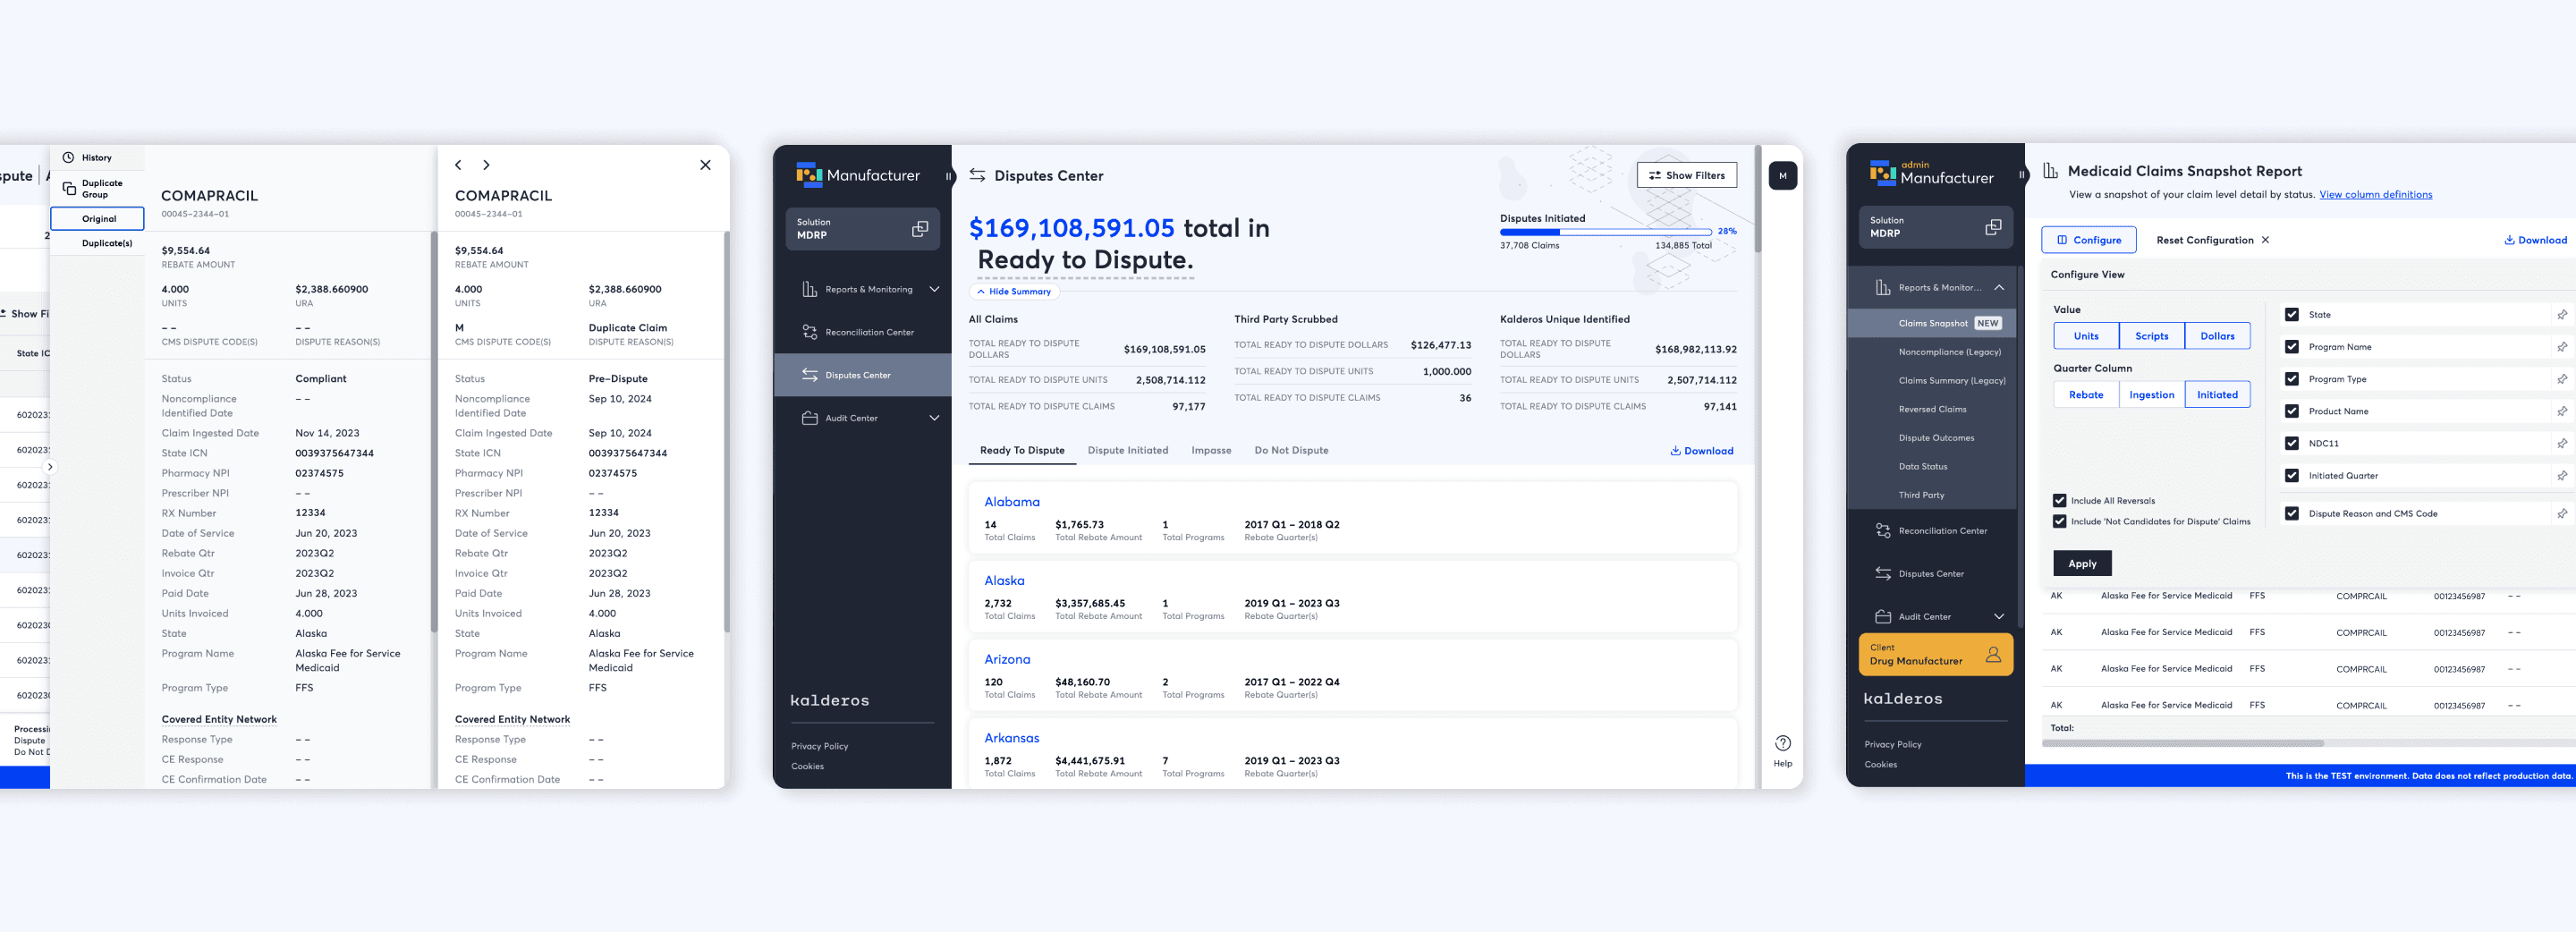Viewport: 2576px width, 932px height.
Task: Uncheck the Product Name checkbox
Action: [2292, 411]
